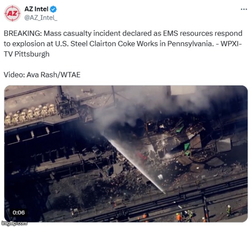This screenshot has width=252, height=227.
Task: Click the 0:06 video duration badge
Action: point(19,212)
